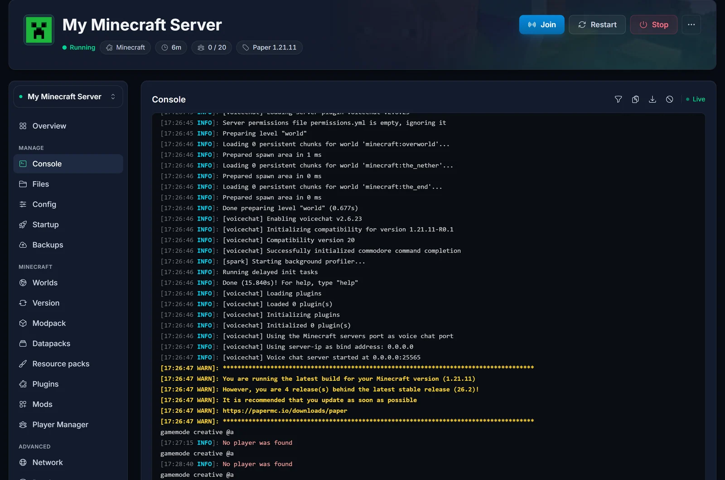This screenshot has height=480, width=725.
Task: Click the Overview grid icon
Action: pyautogui.click(x=23, y=126)
